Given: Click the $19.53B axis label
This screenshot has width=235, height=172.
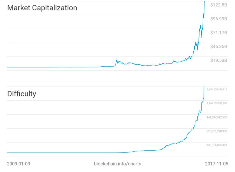Looking at the screenshot, I should (219, 60).
